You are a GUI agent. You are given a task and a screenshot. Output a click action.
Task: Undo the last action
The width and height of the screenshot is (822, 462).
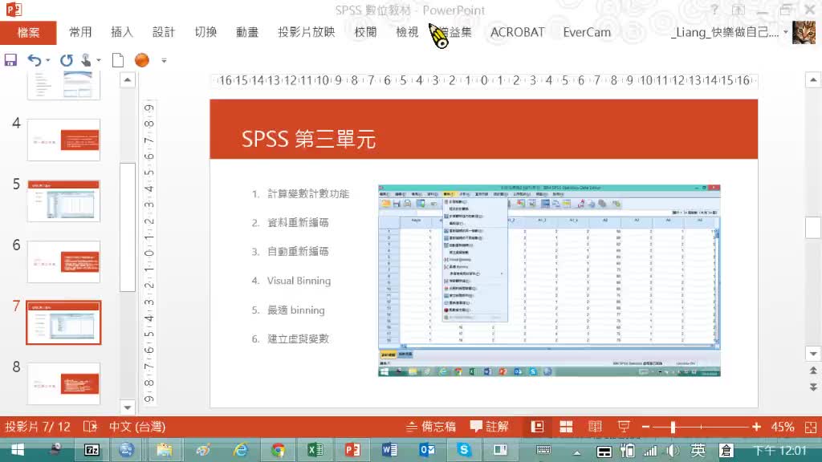[x=35, y=60]
